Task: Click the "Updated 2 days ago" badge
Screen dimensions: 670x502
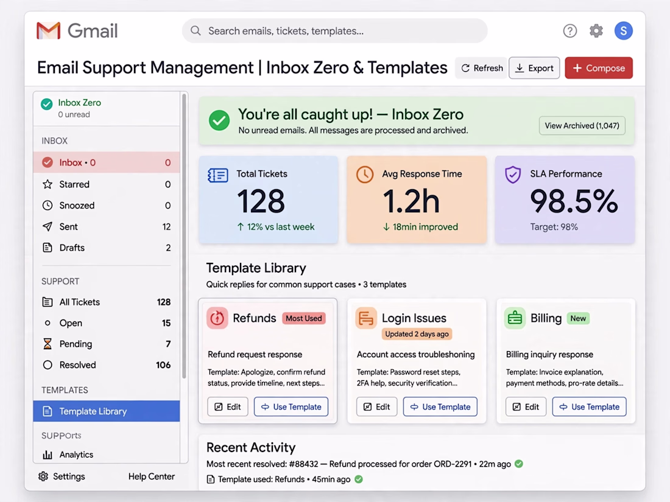Action: pyautogui.click(x=417, y=334)
